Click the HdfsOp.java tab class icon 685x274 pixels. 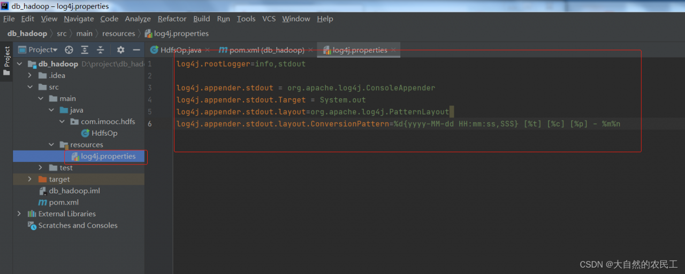click(x=154, y=50)
